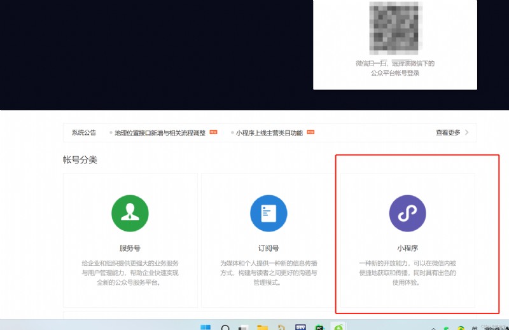
Task: Open File Explorer from the taskbar
Action: point(262,327)
